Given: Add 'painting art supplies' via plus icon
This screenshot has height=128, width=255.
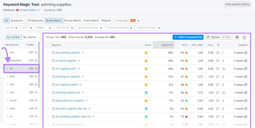Looking at the screenshot, I should click(x=53, y=77).
